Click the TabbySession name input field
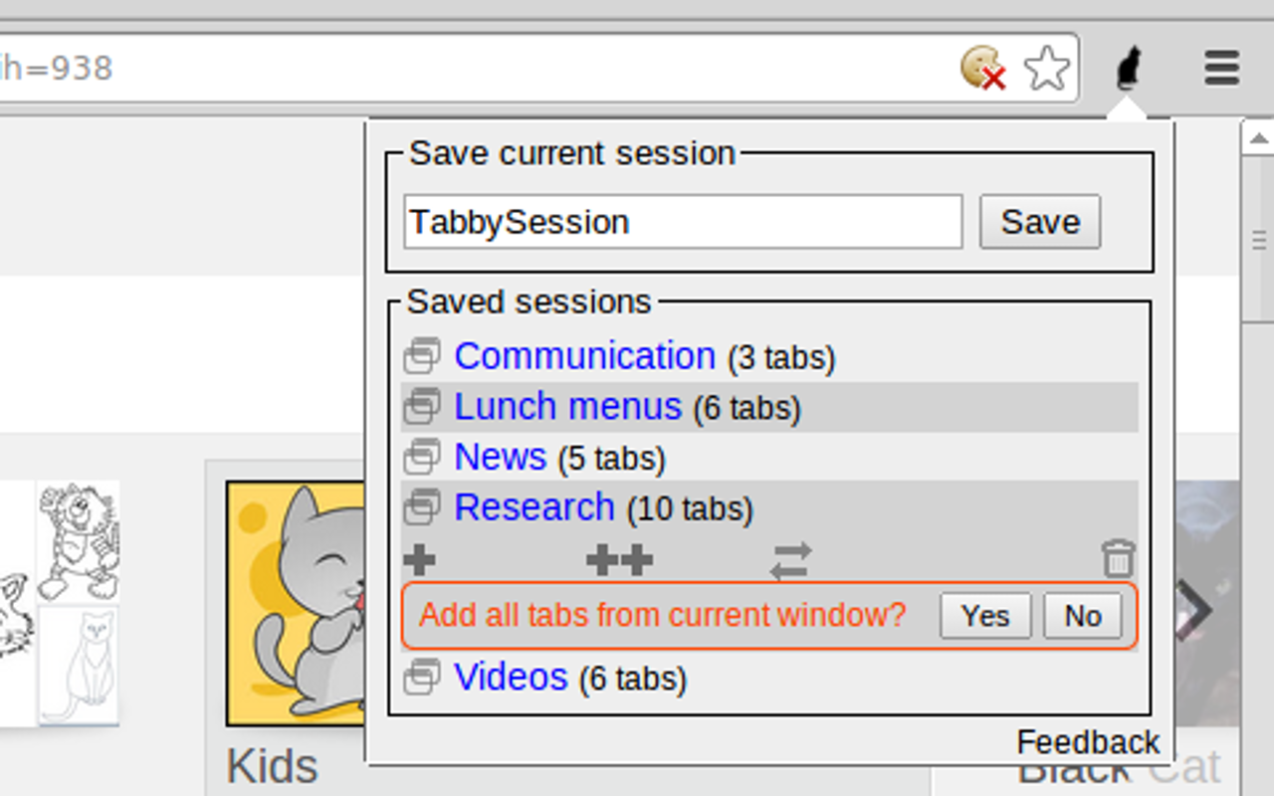 [x=683, y=221]
